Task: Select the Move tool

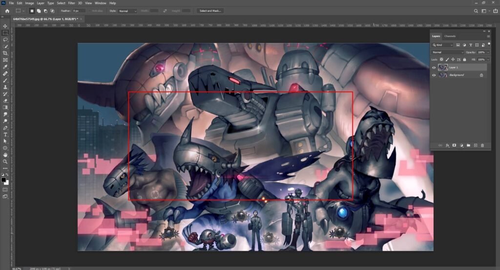Action: (5, 26)
